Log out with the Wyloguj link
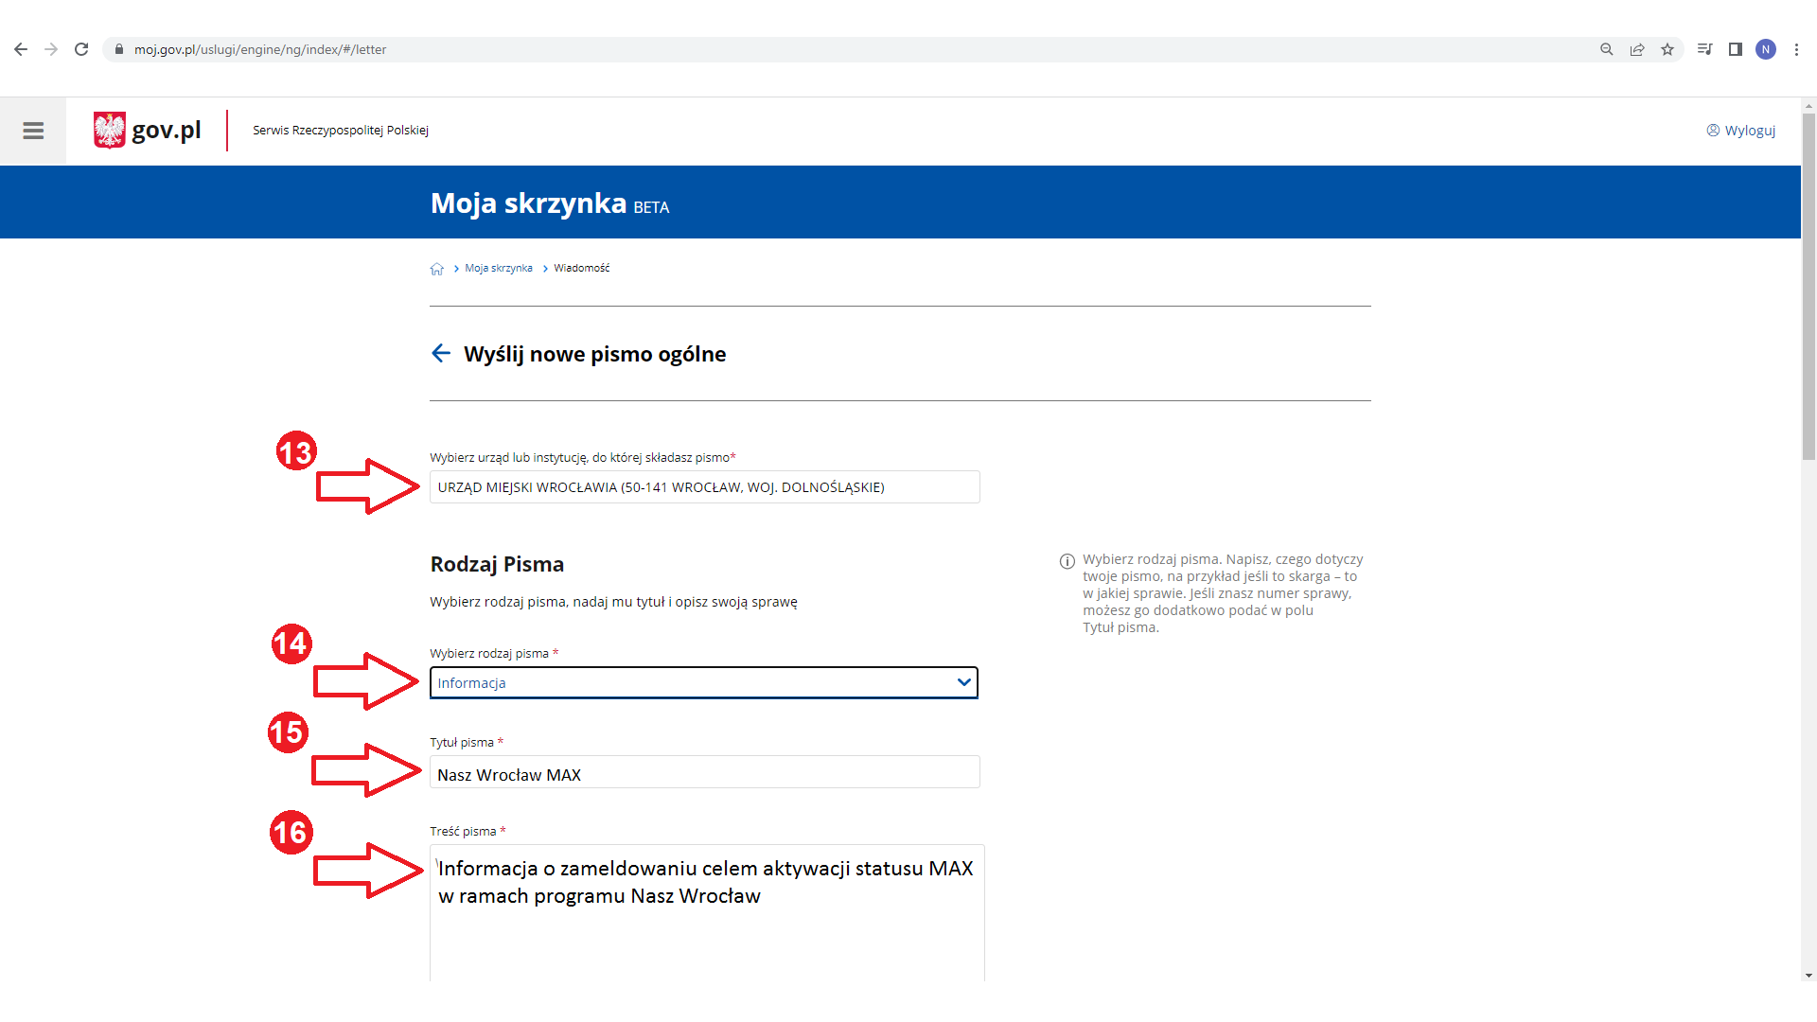The height and width of the screenshot is (1022, 1817). click(x=1741, y=131)
